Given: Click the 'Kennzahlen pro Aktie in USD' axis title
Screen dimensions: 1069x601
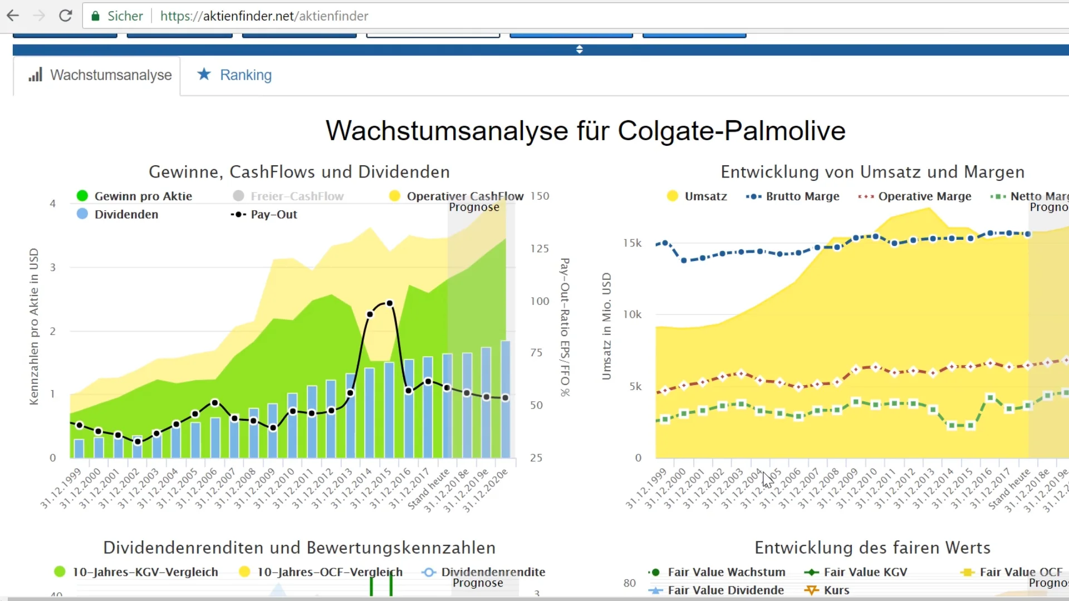Looking at the screenshot, I should click(x=34, y=327).
